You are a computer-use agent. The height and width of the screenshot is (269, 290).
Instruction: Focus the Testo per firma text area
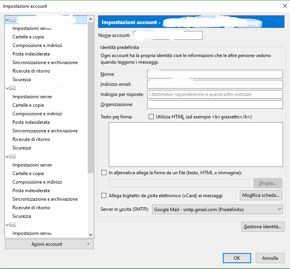click(196, 144)
